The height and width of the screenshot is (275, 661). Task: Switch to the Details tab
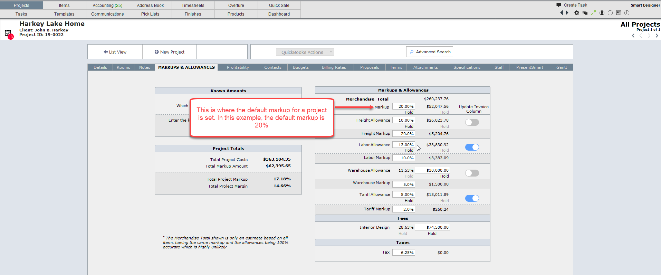coord(100,67)
